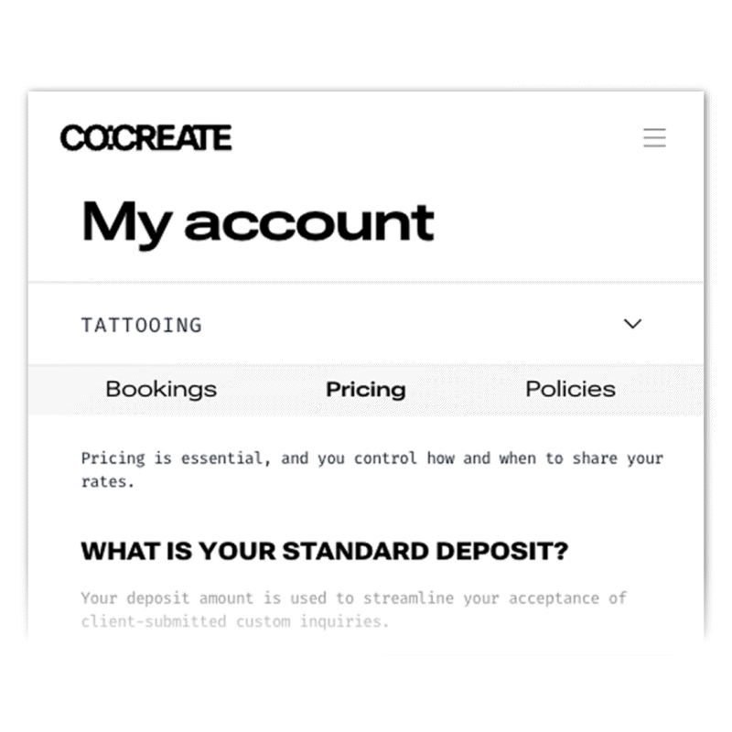The width and height of the screenshot is (732, 732).
Task: Click the word "account" in the title
Action: [x=309, y=222]
